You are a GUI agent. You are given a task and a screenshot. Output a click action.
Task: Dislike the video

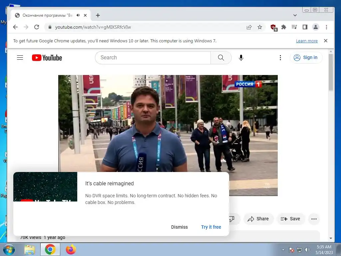tap(232, 219)
